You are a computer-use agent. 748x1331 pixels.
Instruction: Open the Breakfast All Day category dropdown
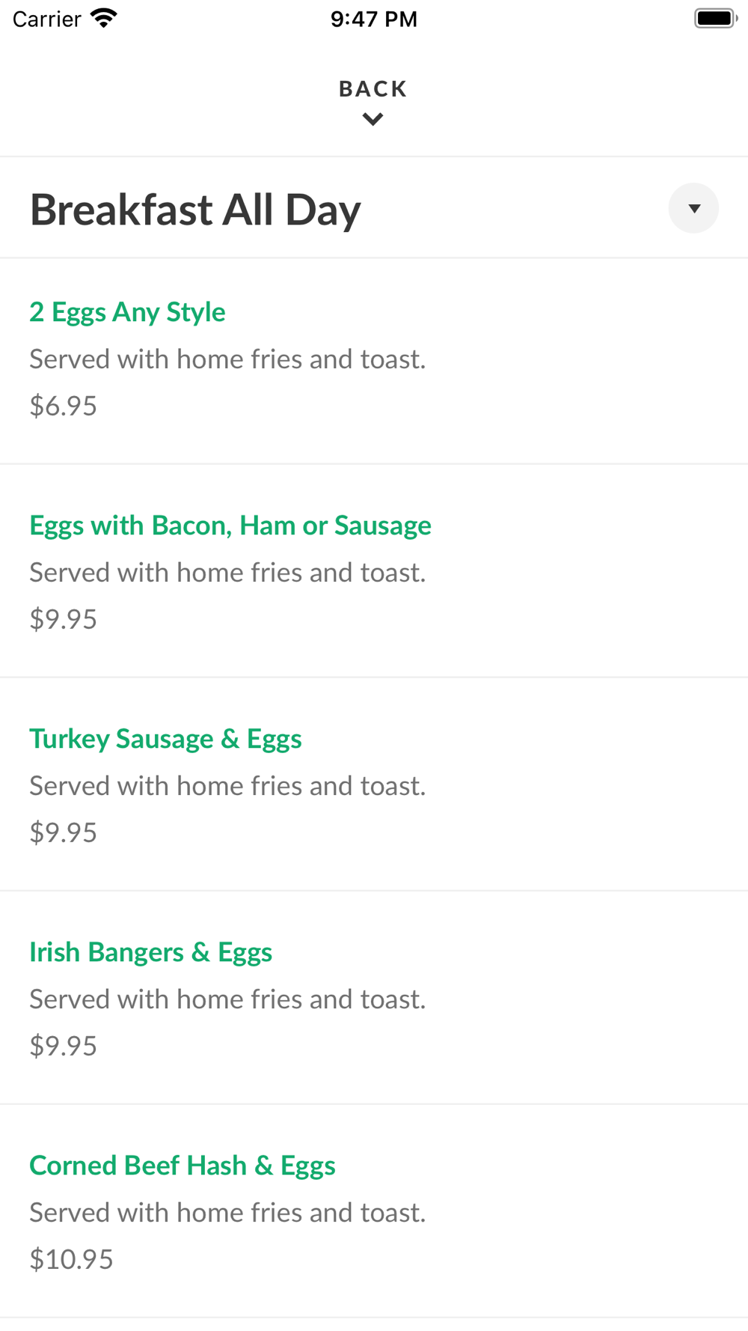pos(693,208)
